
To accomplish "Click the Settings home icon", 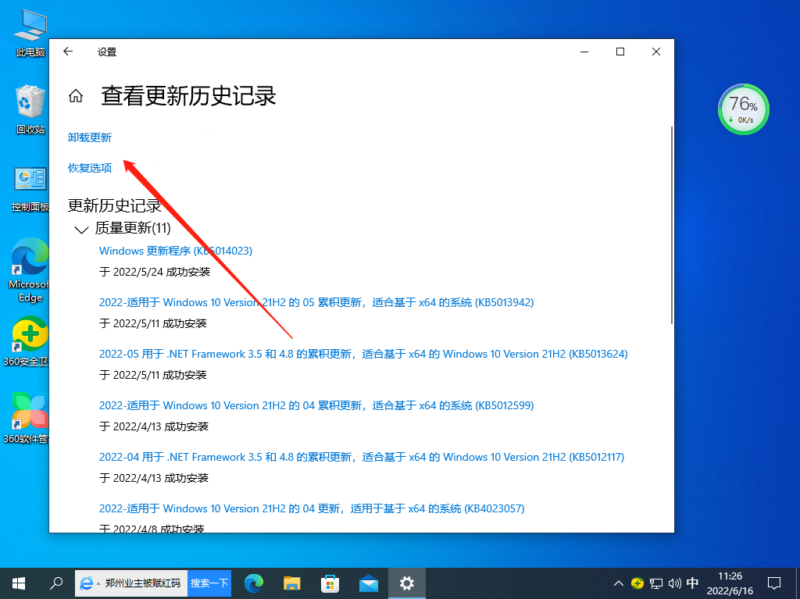I will (74, 94).
